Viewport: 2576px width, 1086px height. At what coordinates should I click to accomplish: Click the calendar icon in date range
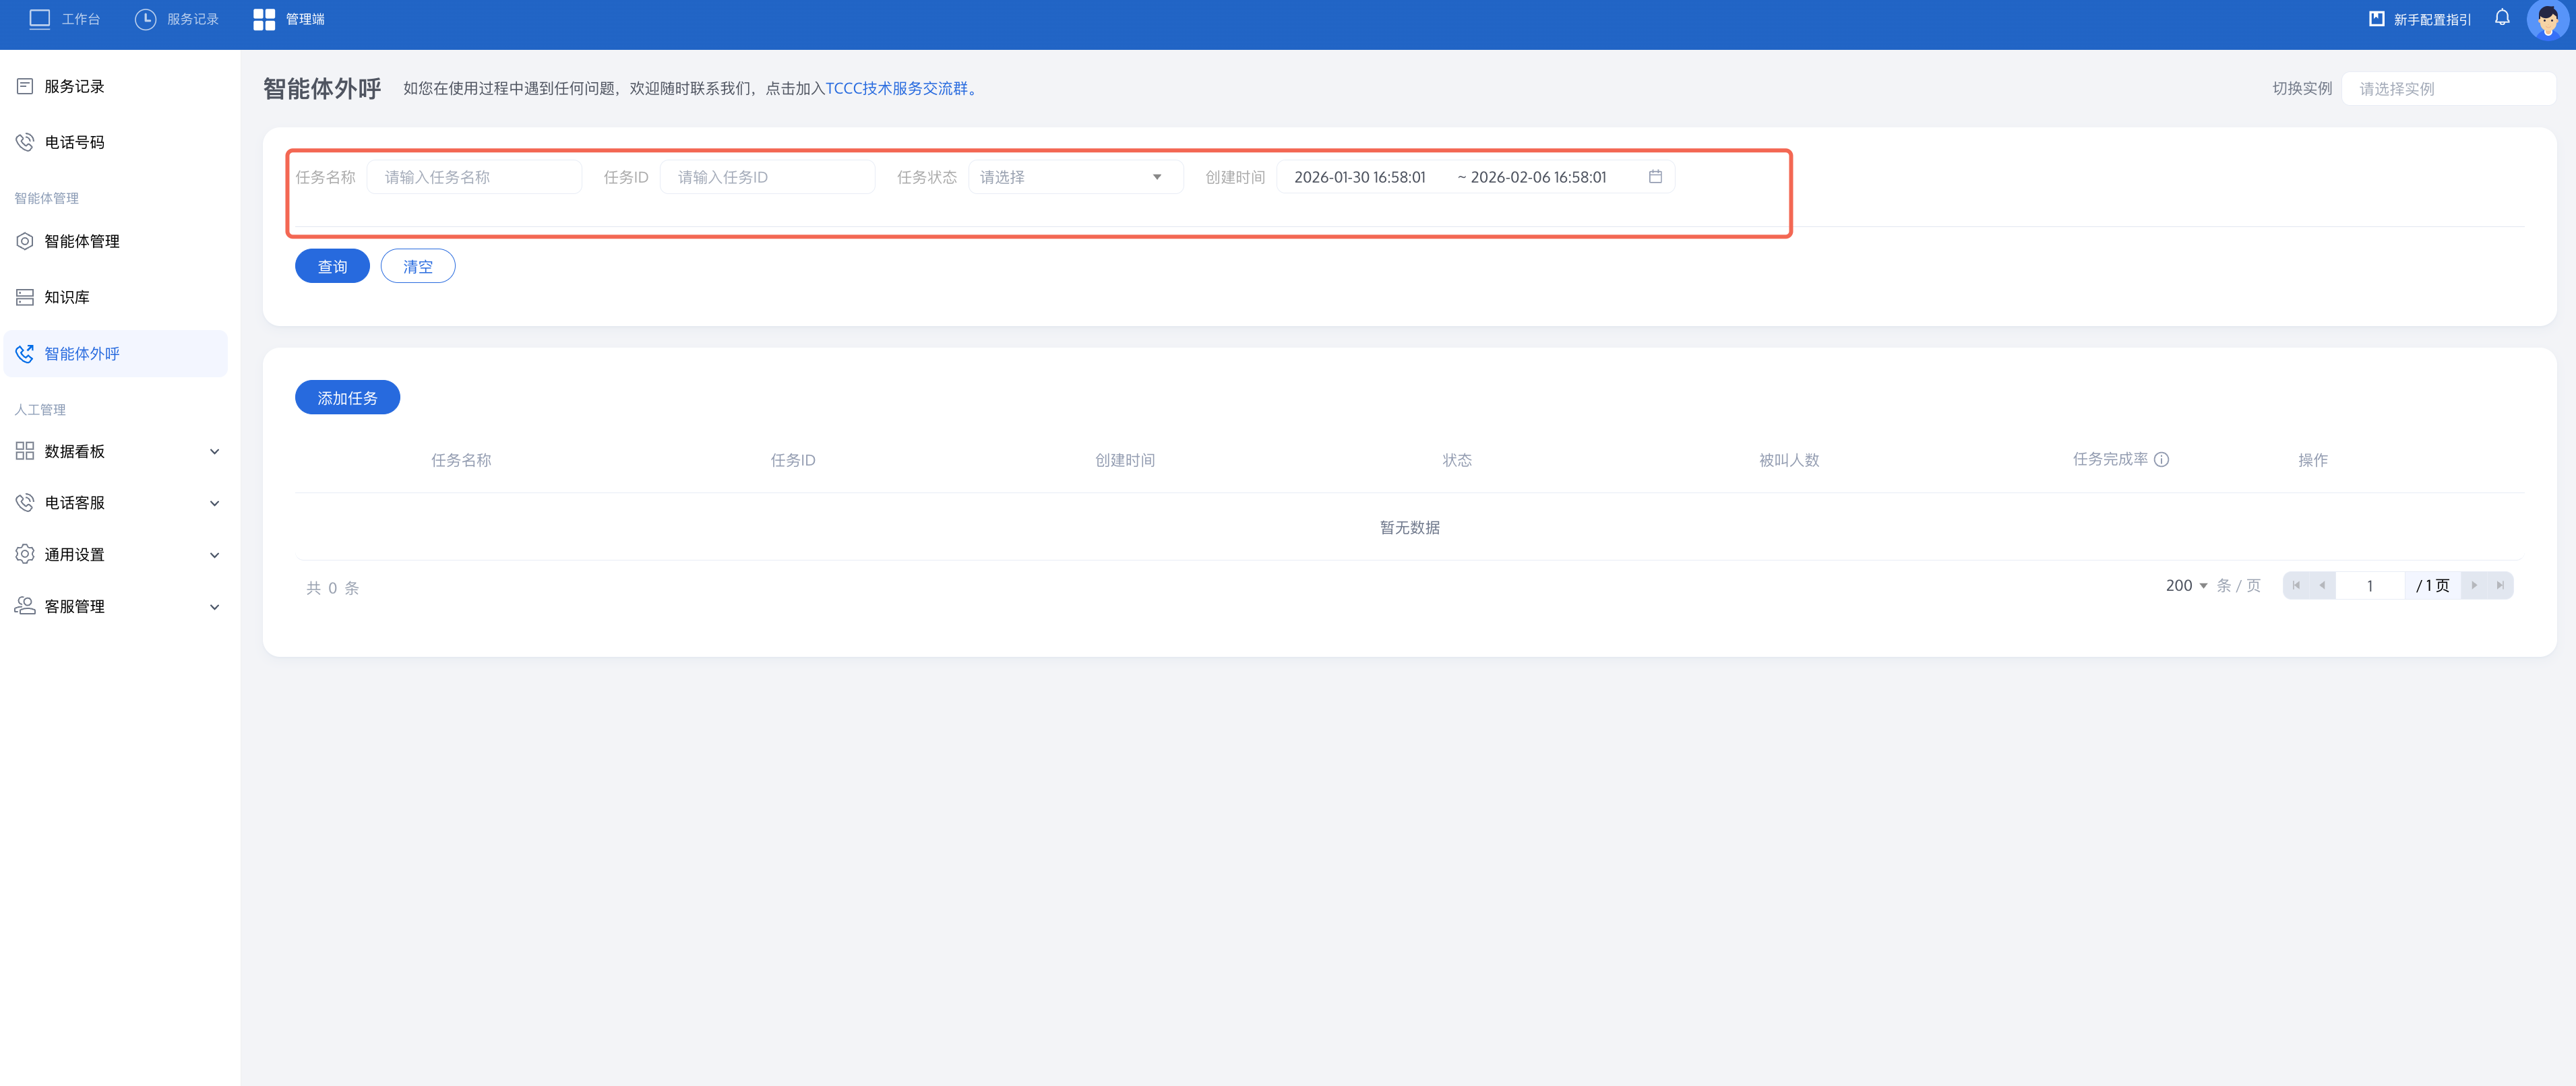(x=1655, y=177)
